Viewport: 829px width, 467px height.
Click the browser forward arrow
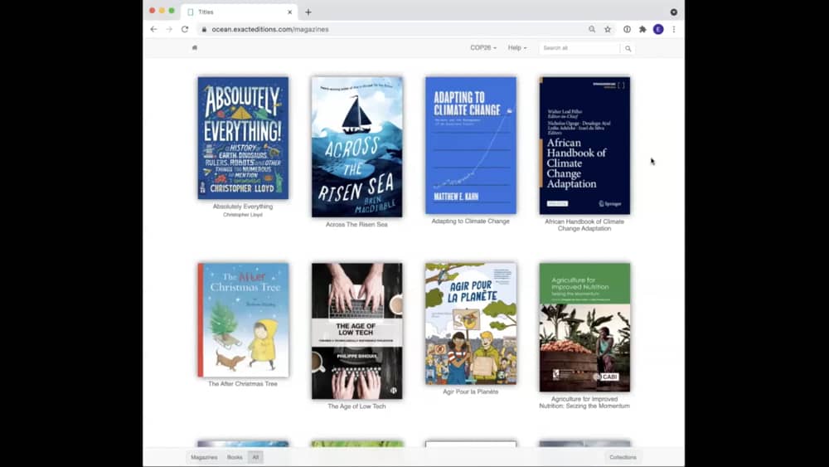coord(169,29)
